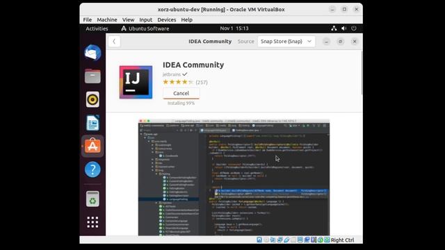Image resolution: width=445 pixels, height=250 pixels.
Task: Open the Trash from the dock
Action: [92, 199]
